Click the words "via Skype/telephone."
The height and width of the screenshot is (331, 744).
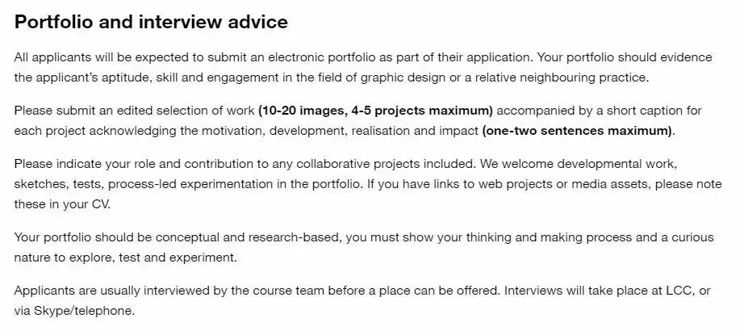point(74,311)
